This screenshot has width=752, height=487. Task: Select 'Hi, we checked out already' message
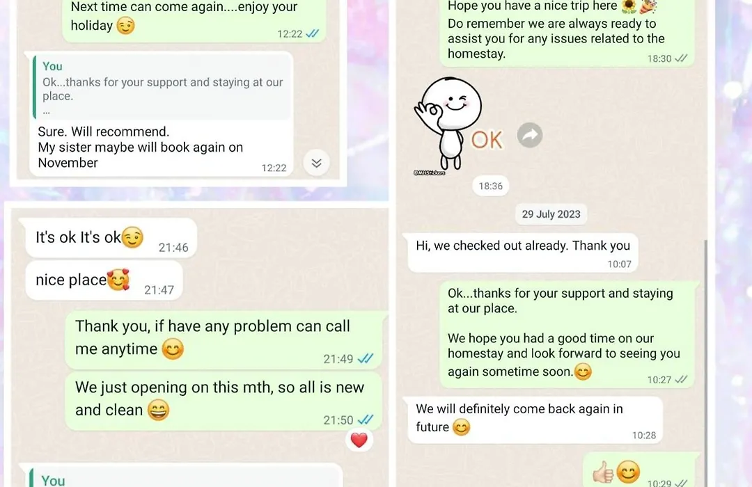pyautogui.click(x=523, y=253)
